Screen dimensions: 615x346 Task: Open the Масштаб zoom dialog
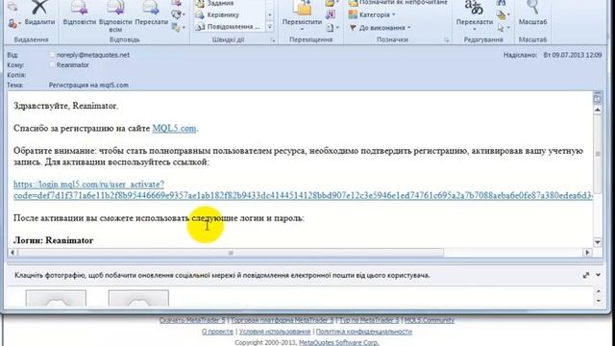[532, 13]
